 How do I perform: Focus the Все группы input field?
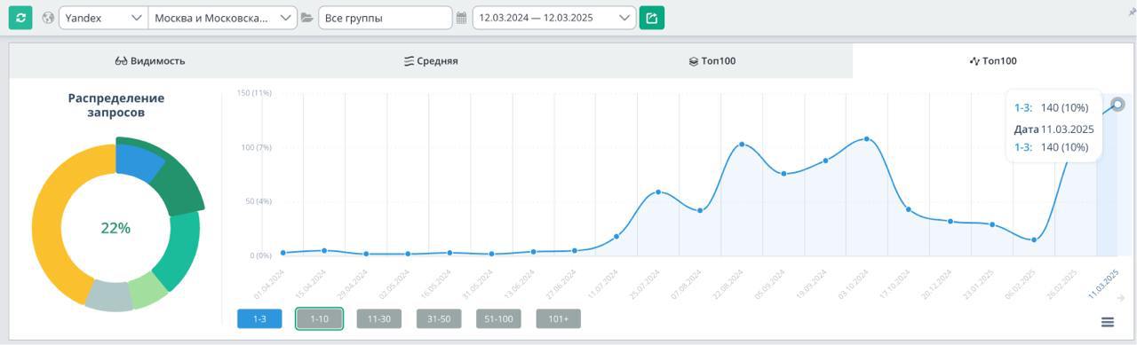(x=386, y=18)
